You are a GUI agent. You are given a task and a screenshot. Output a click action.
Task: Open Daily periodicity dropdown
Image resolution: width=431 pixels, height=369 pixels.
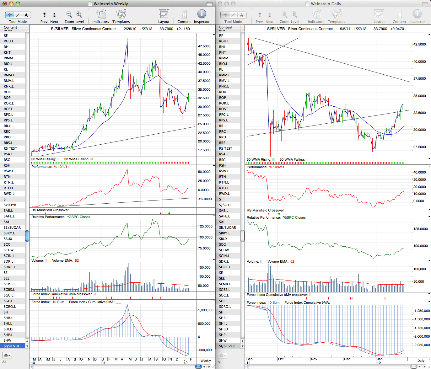click(421, 361)
